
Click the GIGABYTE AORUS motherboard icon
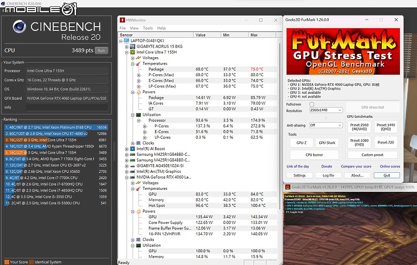[x=132, y=46]
